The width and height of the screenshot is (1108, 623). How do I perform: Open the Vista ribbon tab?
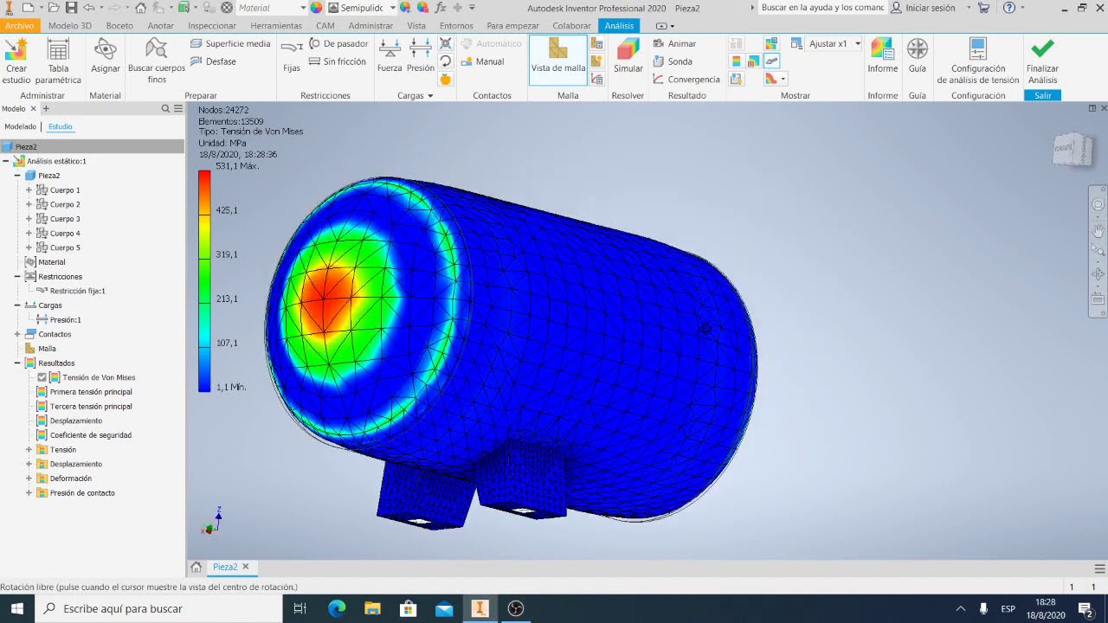click(x=416, y=26)
